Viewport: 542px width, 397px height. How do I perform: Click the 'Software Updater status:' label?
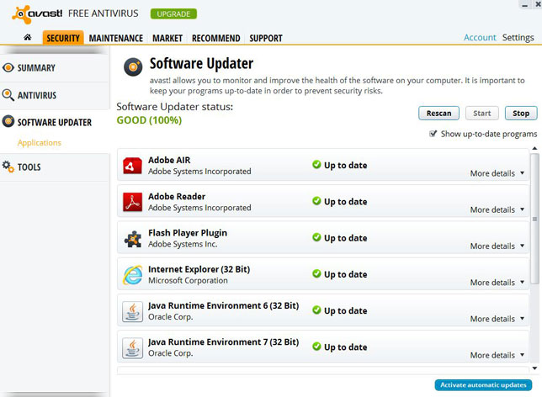175,107
